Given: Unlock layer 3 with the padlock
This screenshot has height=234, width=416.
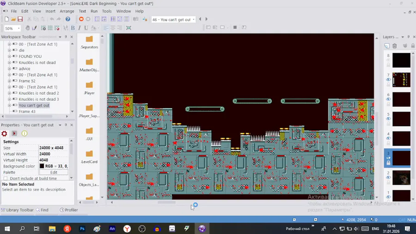Looking at the screenshot, I should (x=388, y=163).
